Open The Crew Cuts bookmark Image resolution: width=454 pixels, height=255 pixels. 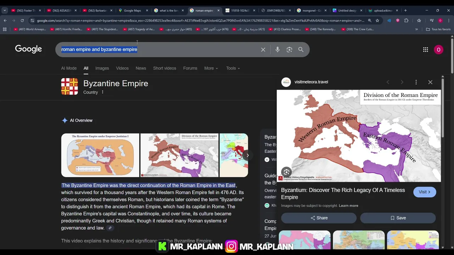358,29
